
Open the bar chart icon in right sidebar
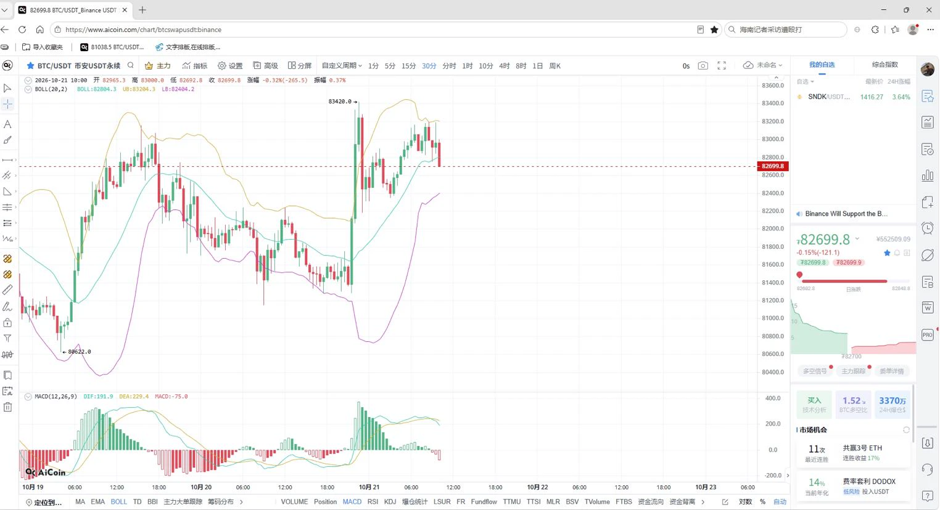(x=927, y=176)
